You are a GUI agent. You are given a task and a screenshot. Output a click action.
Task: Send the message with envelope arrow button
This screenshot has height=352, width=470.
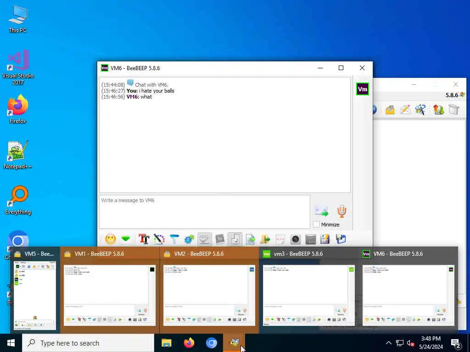[x=321, y=211]
